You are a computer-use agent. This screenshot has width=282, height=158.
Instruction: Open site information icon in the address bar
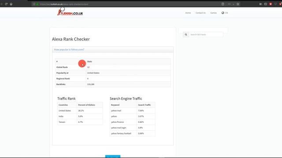point(34,4)
